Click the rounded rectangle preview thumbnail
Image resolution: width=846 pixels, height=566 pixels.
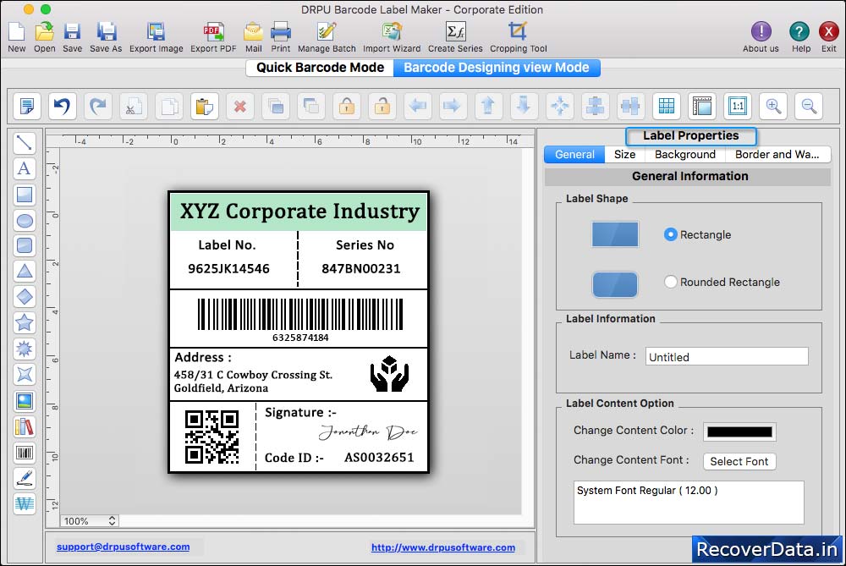pyautogui.click(x=615, y=284)
